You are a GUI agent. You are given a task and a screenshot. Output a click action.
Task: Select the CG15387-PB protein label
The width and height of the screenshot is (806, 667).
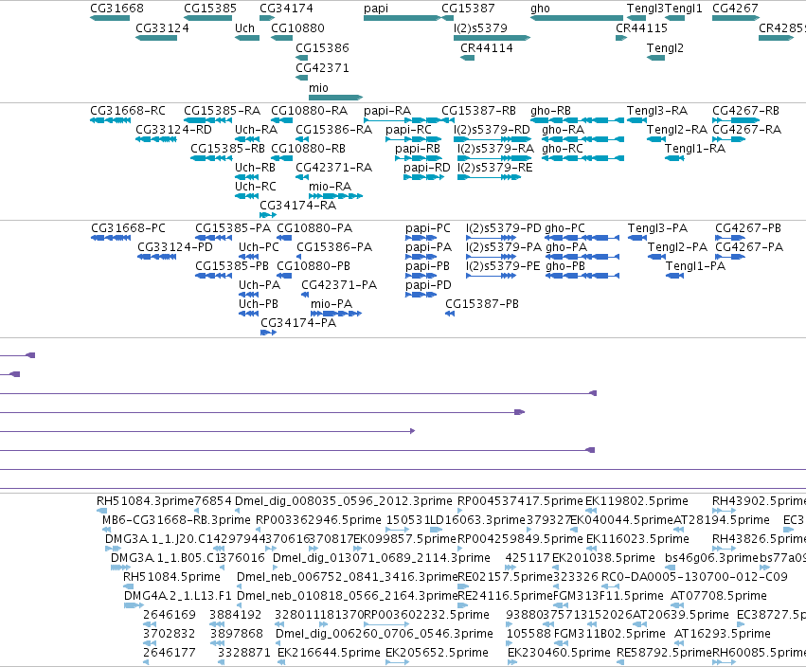click(482, 304)
